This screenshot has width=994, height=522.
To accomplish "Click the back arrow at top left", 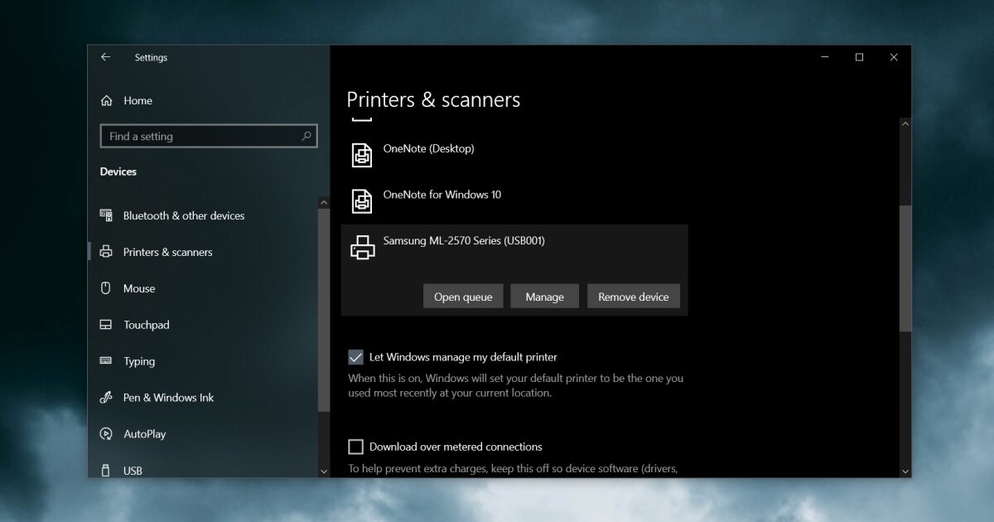I will (x=105, y=56).
